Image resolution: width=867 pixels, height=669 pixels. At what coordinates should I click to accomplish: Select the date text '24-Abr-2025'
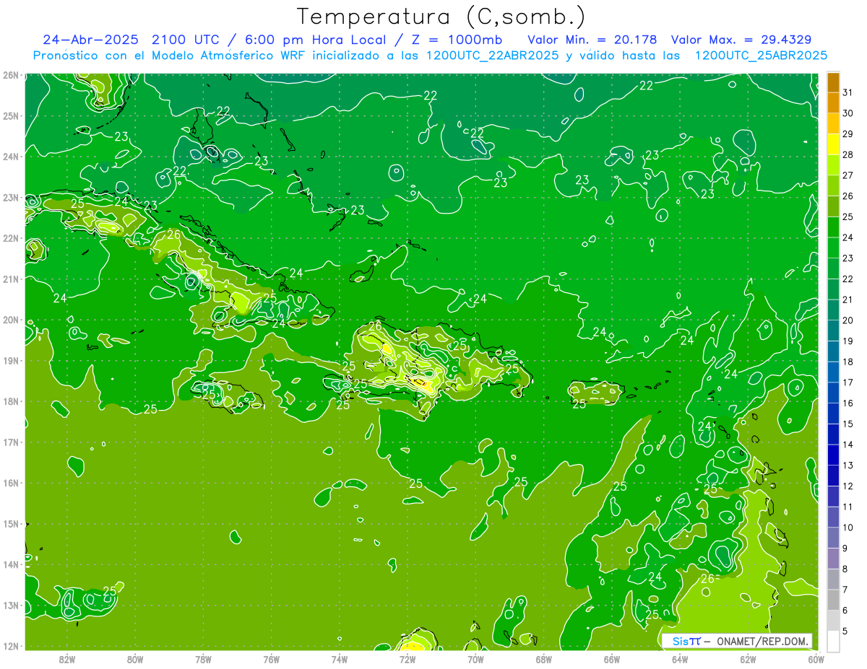point(90,39)
